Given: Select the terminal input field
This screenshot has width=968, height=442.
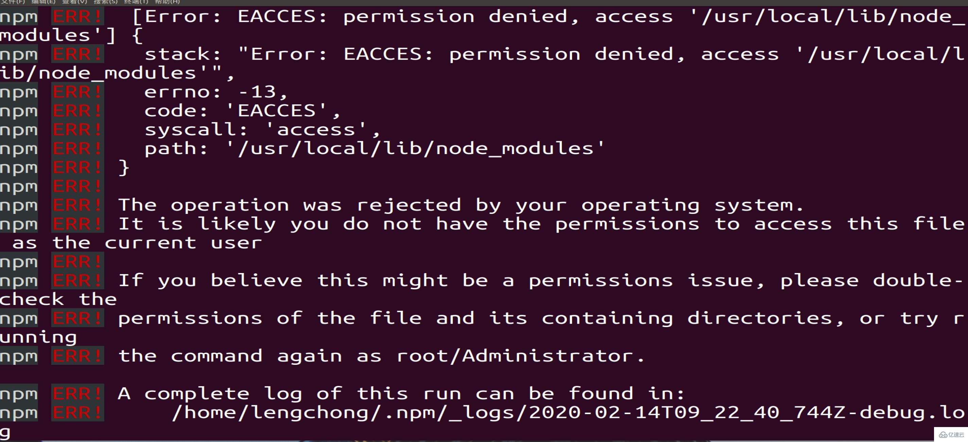Looking at the screenshot, I should [484, 432].
